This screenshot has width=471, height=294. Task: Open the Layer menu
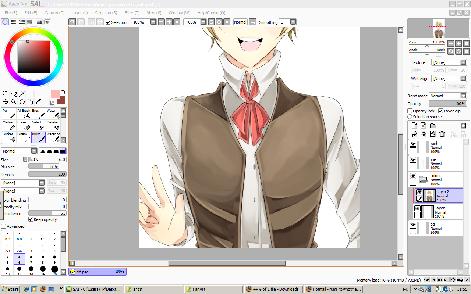point(79,13)
